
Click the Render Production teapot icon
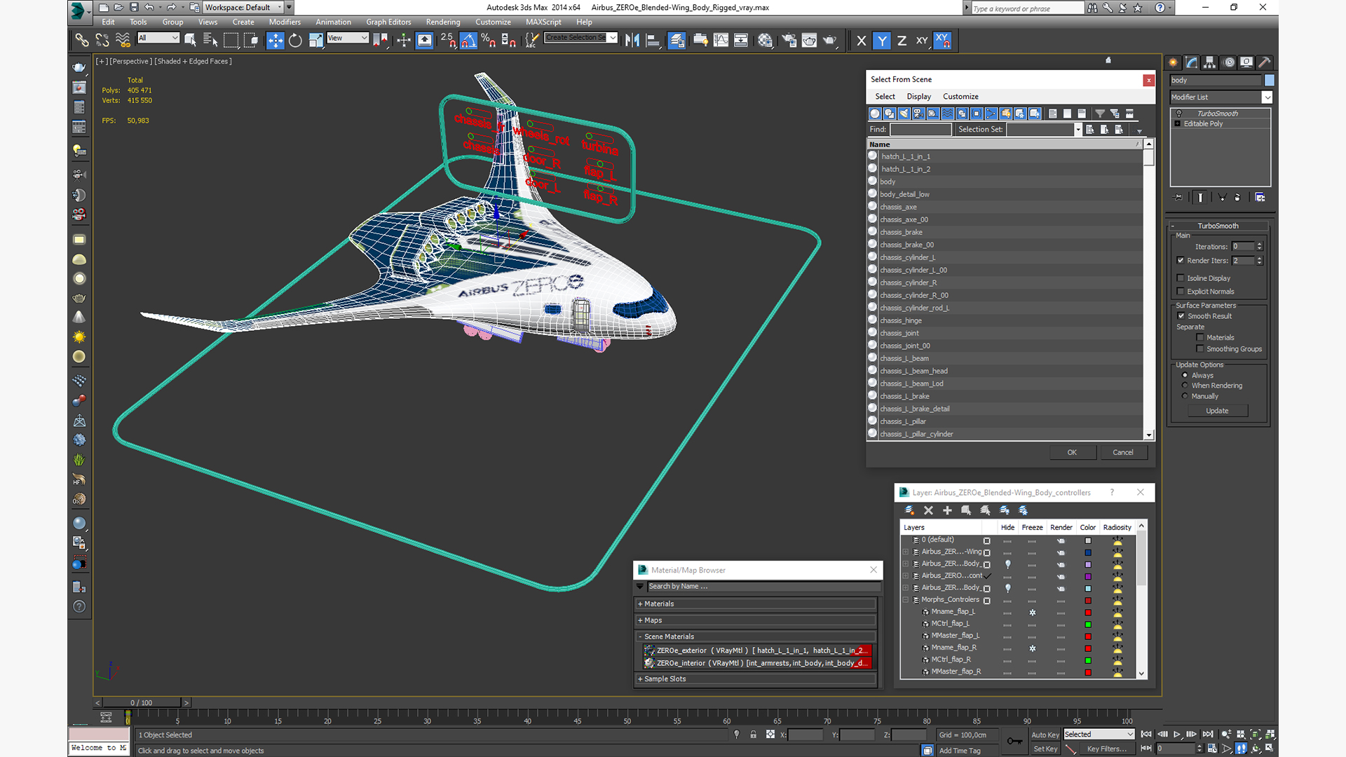point(830,40)
